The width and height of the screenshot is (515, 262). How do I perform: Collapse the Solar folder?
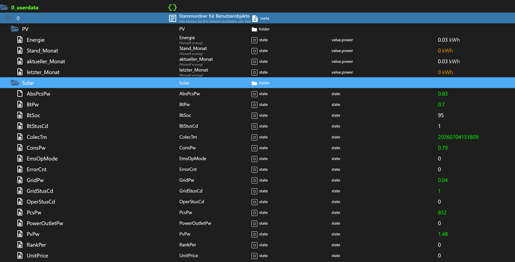(x=15, y=83)
